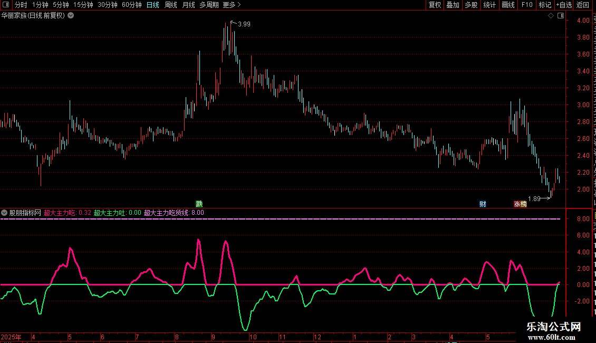Switch to 月线 monthly chart
The image size is (596, 343).
pyautogui.click(x=188, y=5)
